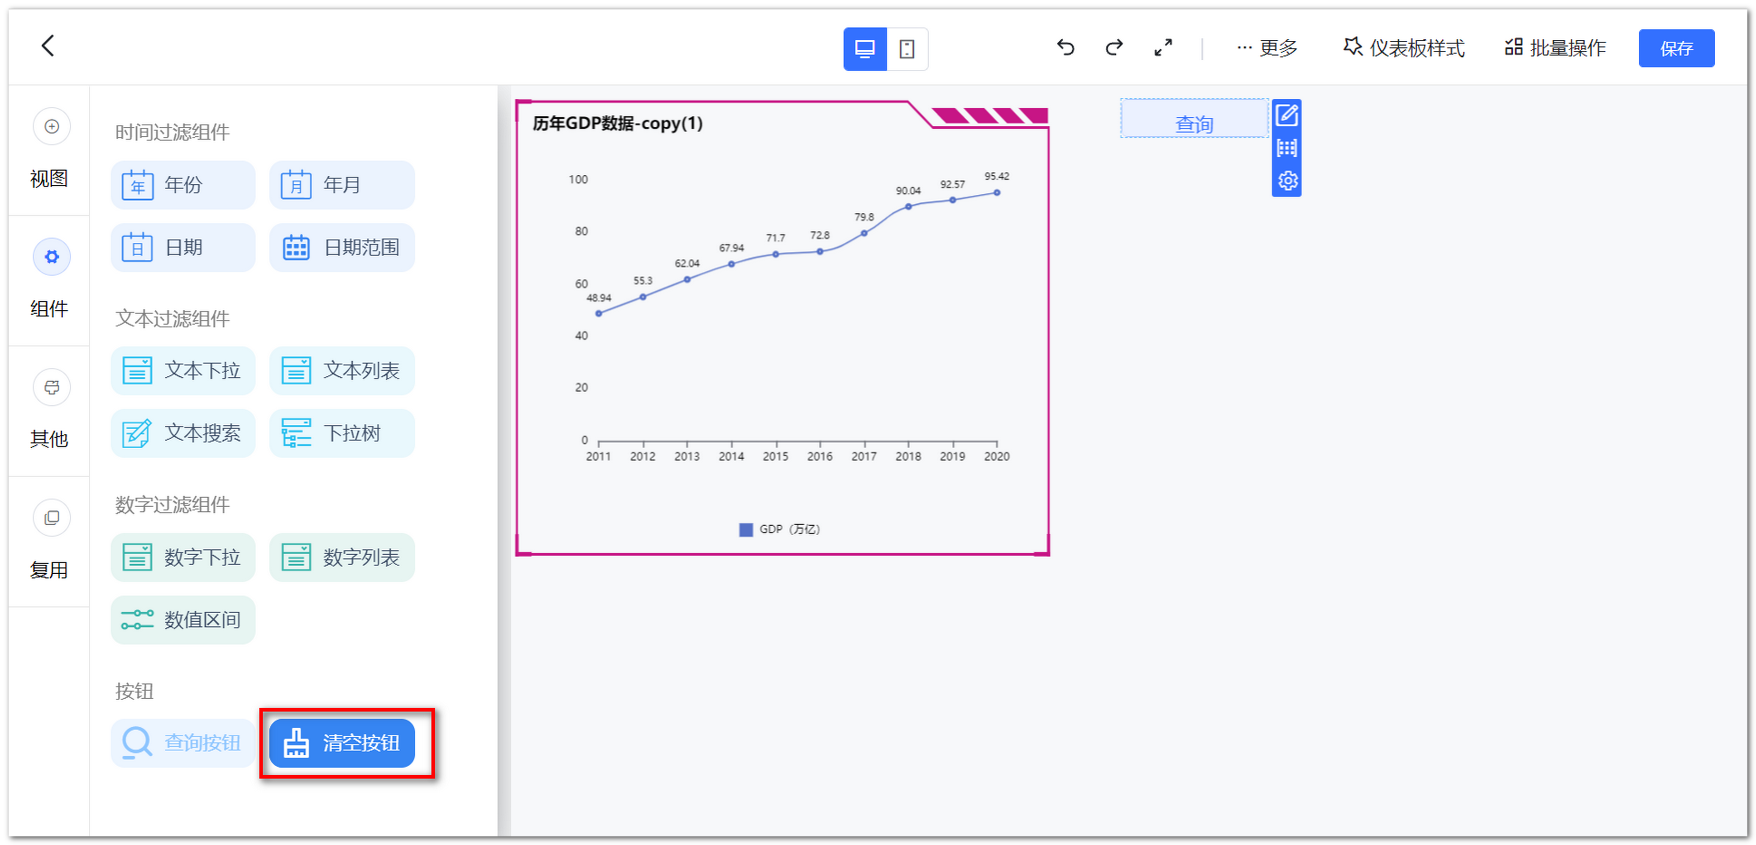Screen dimensions: 1756x845
Task: Select the 历年GDP数据-copy(1) chart title
Action: click(617, 123)
